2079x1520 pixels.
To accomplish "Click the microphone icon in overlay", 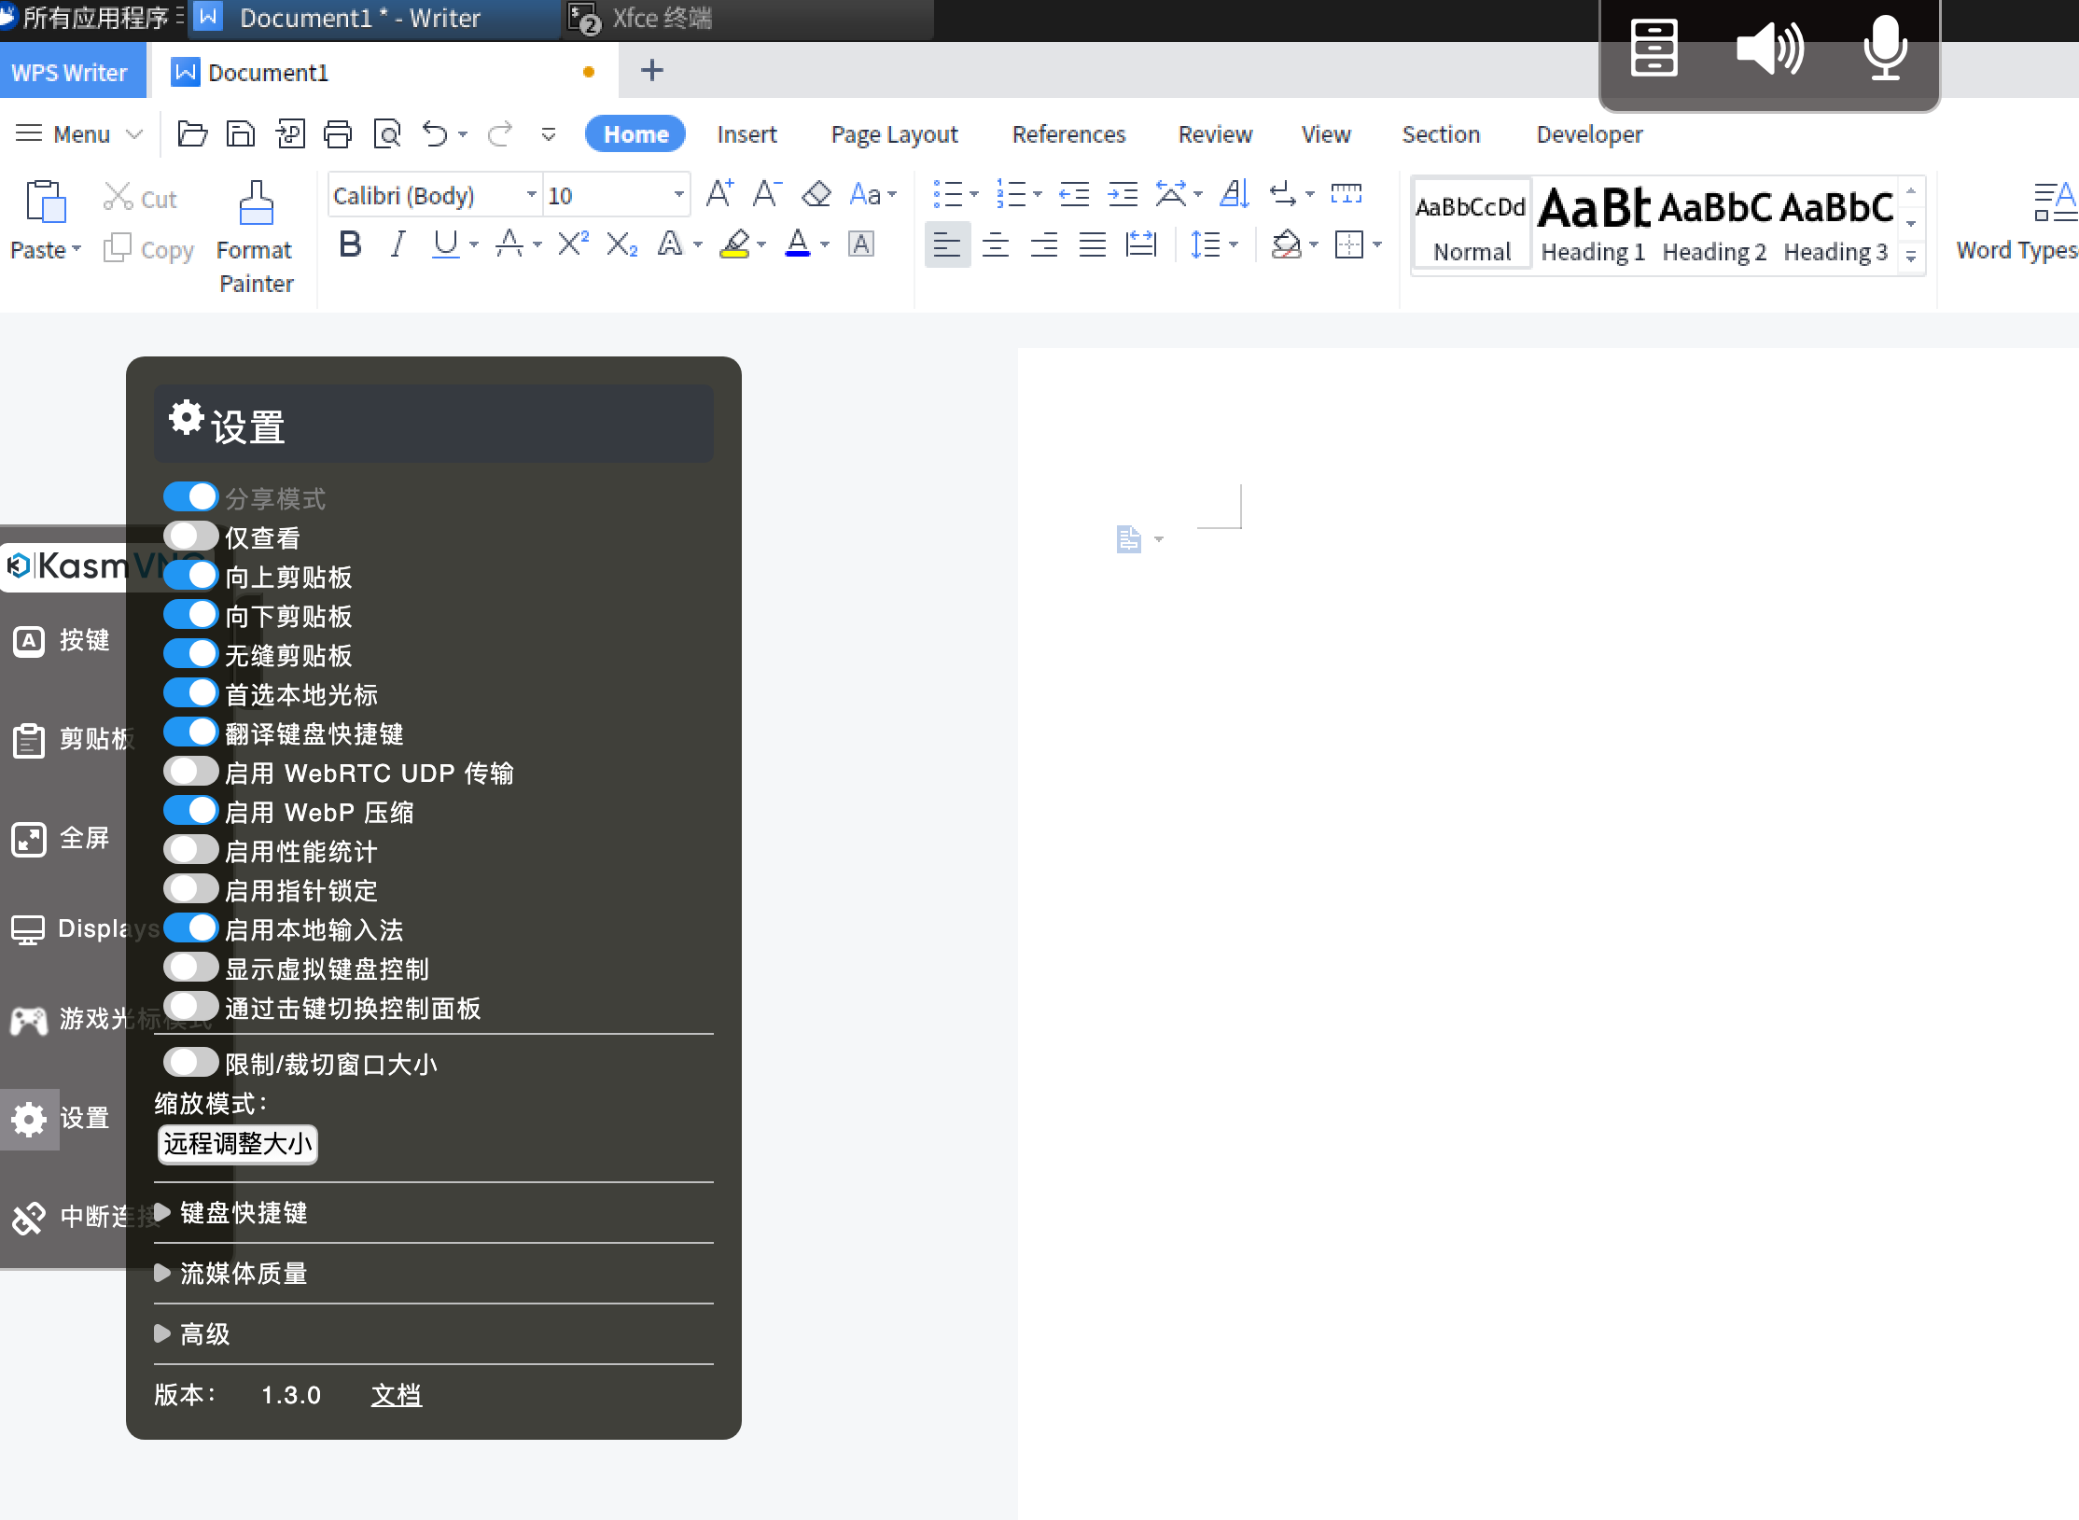I will 1885,49.
